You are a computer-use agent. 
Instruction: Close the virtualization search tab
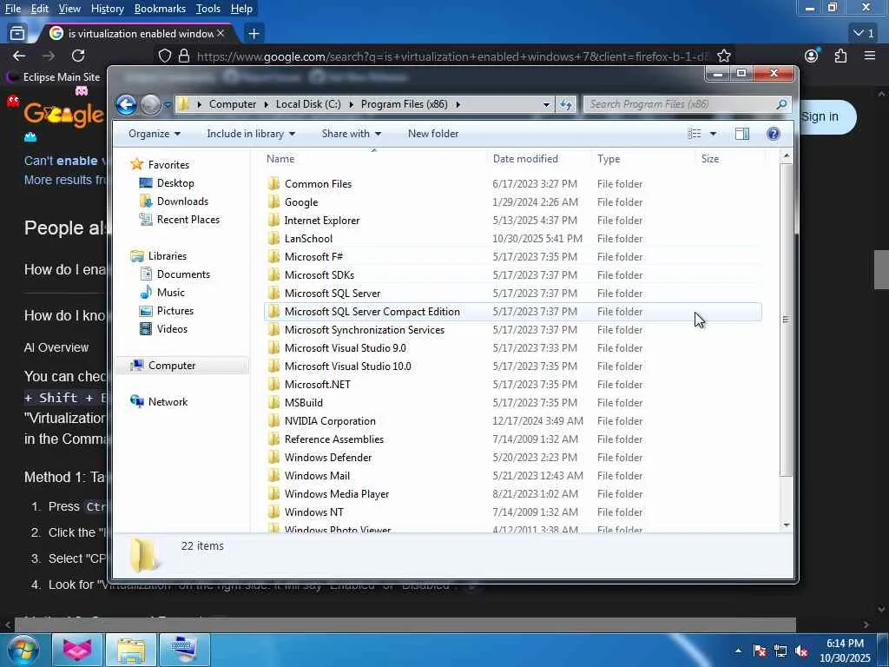221,34
